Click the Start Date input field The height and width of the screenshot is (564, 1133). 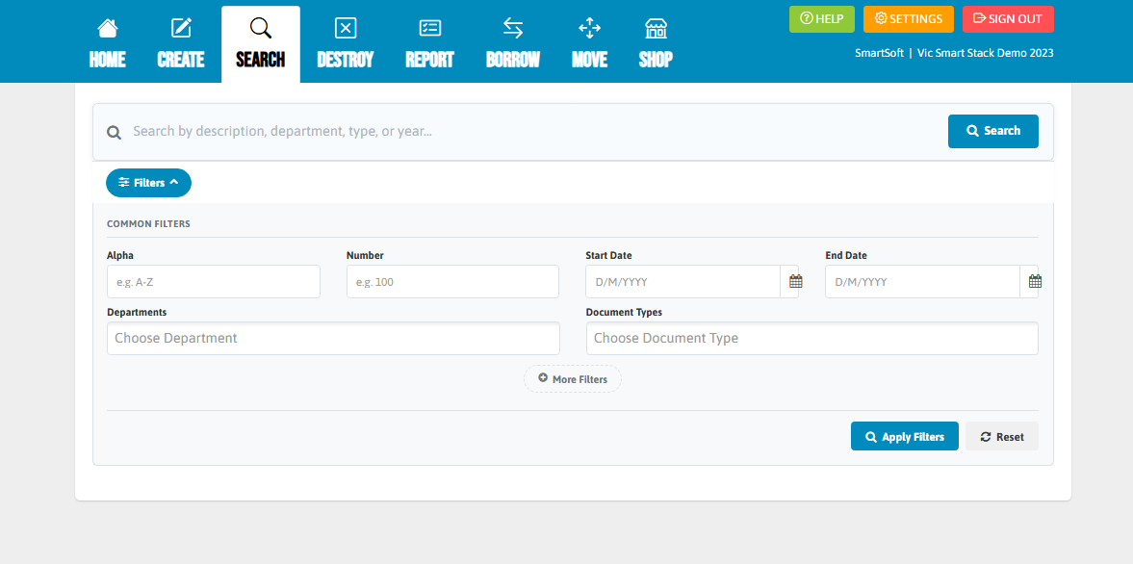pos(682,282)
